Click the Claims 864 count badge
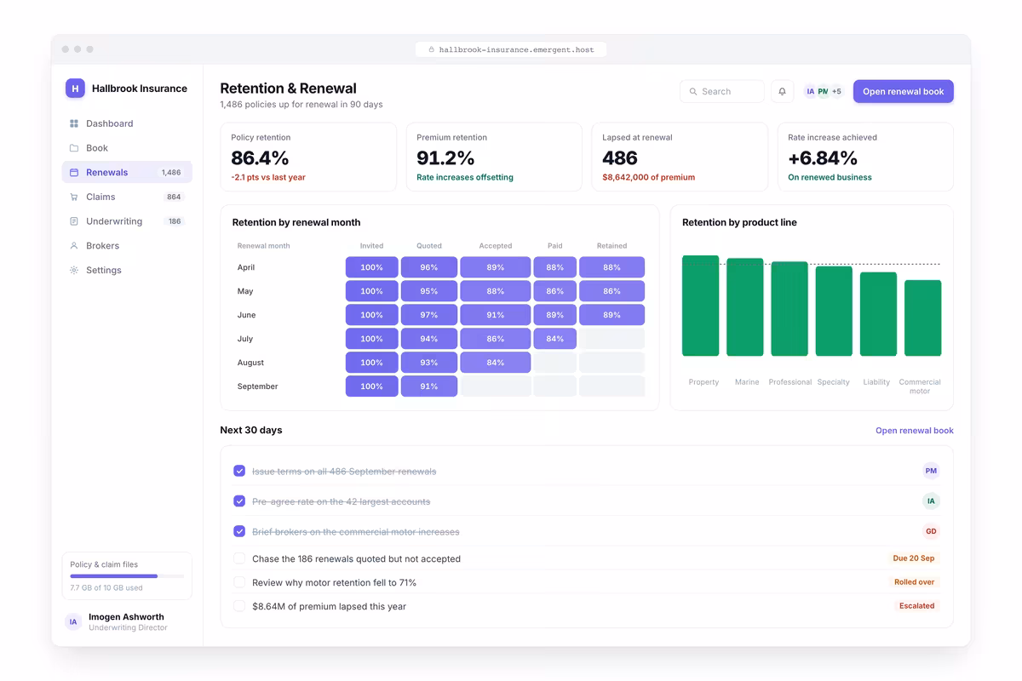1022x681 pixels. coord(174,197)
